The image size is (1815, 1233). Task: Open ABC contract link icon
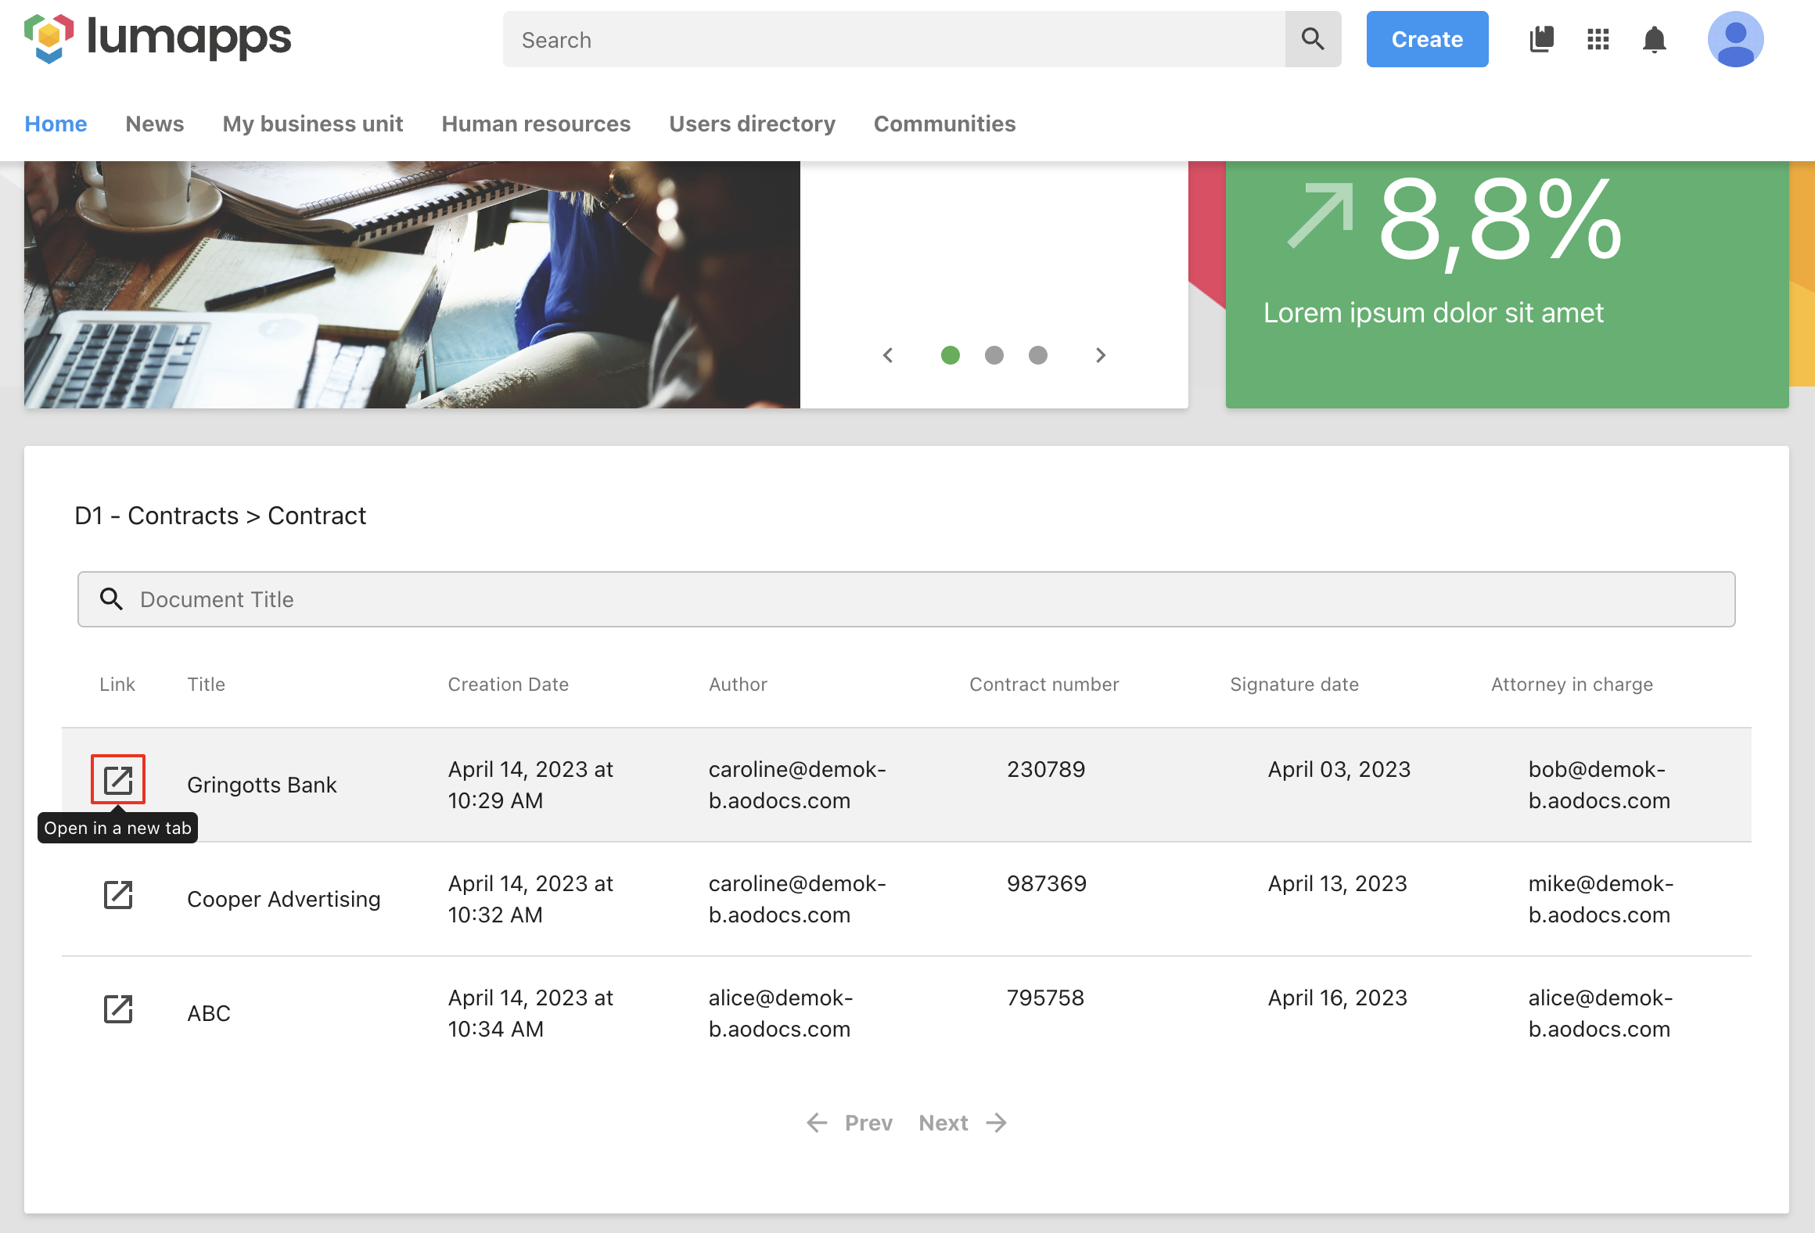click(x=118, y=1008)
